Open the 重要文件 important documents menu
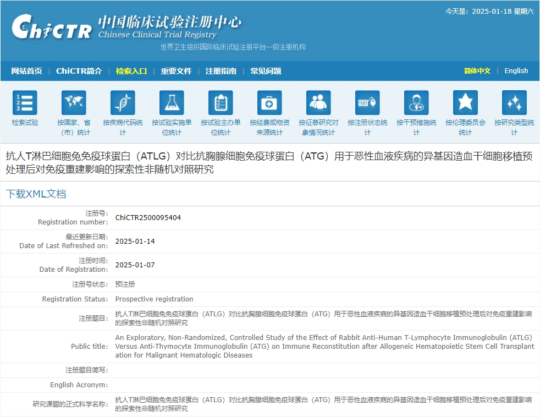The height and width of the screenshot is (417, 540). (176, 71)
